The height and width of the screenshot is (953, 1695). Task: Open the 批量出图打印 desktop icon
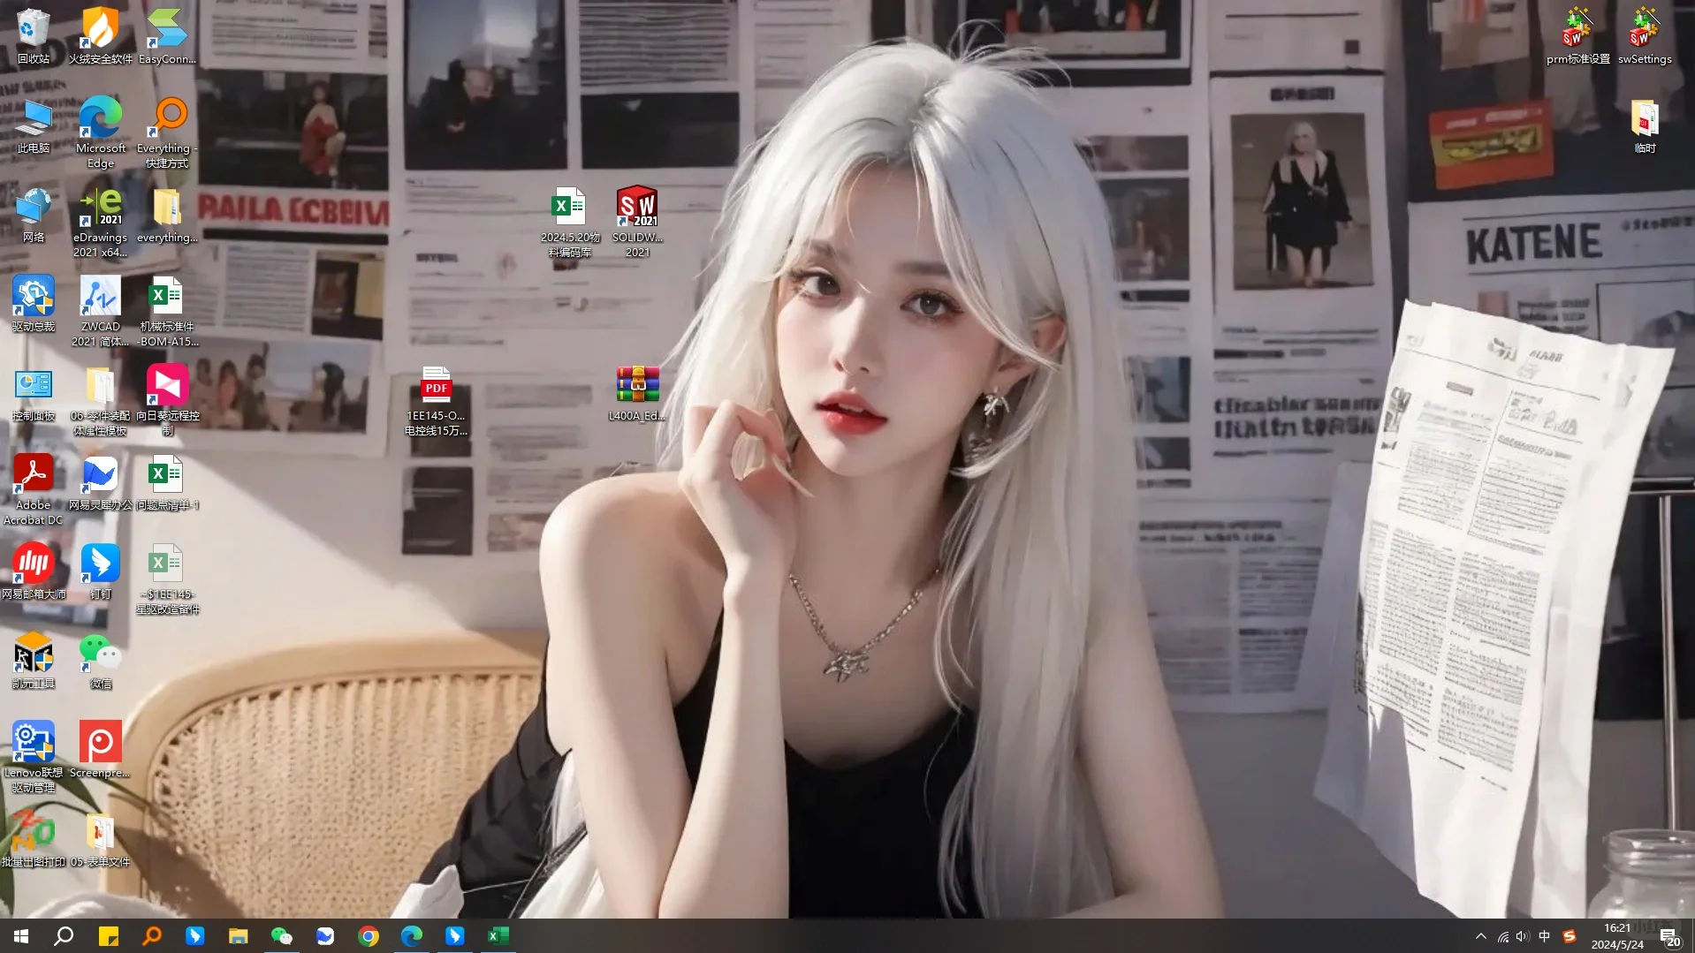34,839
